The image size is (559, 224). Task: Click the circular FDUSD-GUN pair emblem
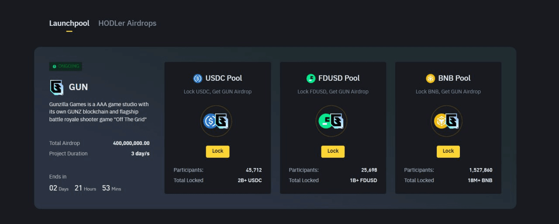click(331, 121)
